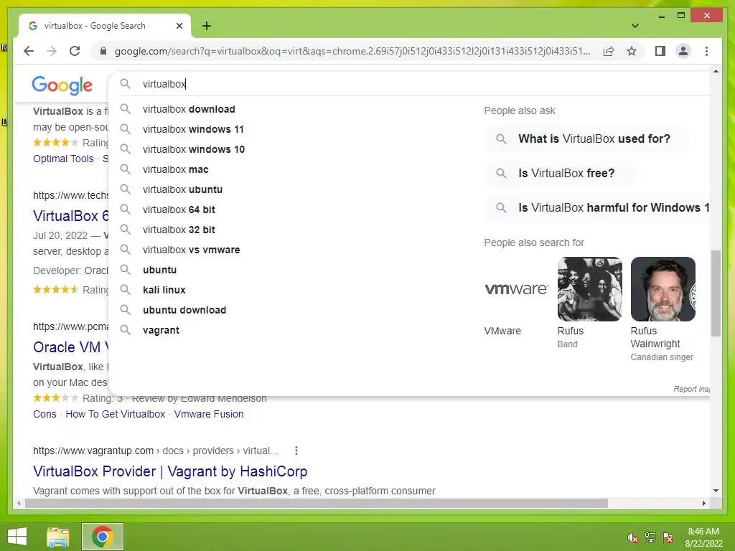This screenshot has height=551, width=735.
Task: Open the Cons sitelink
Action: point(45,414)
